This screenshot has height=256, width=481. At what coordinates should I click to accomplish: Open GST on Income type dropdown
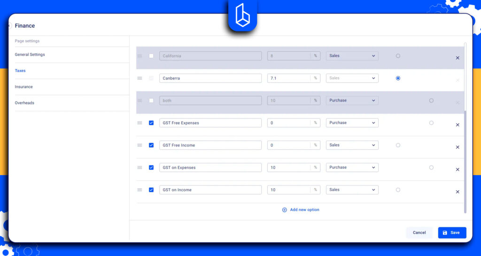(x=352, y=190)
